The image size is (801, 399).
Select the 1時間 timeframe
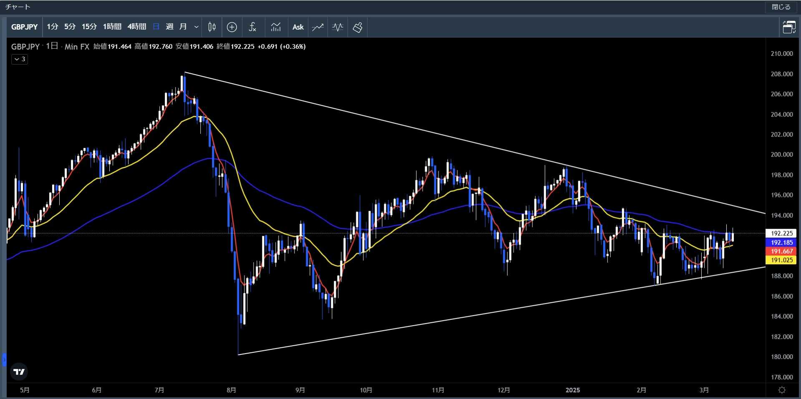click(x=112, y=27)
